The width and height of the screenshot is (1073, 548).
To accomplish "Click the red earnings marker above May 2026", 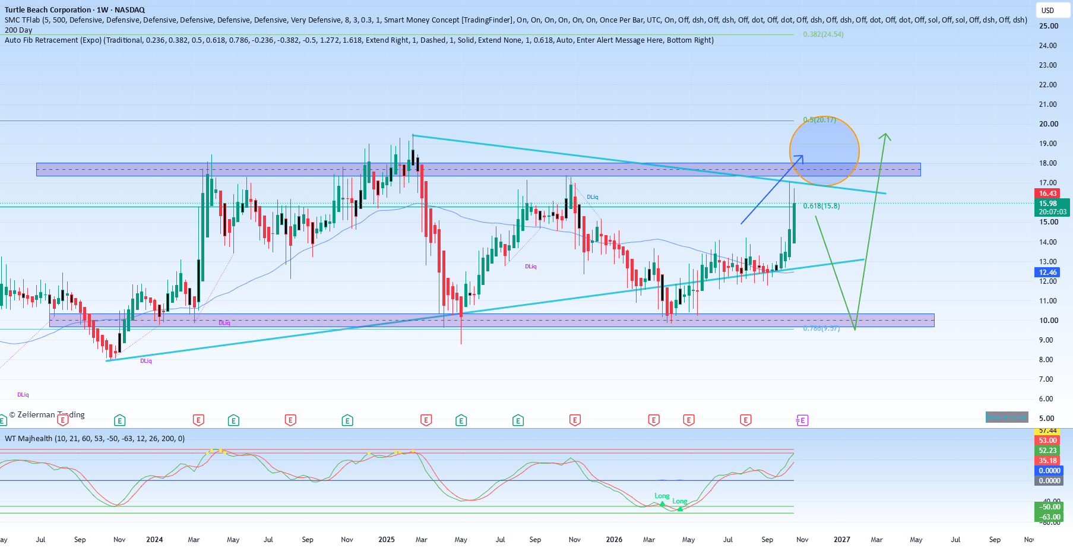I will point(689,420).
